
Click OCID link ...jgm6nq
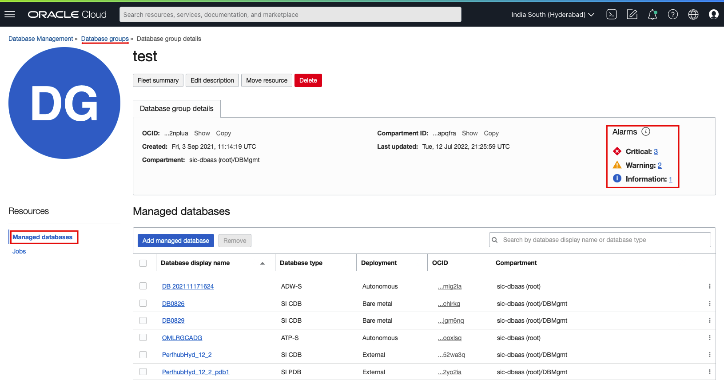coord(451,321)
